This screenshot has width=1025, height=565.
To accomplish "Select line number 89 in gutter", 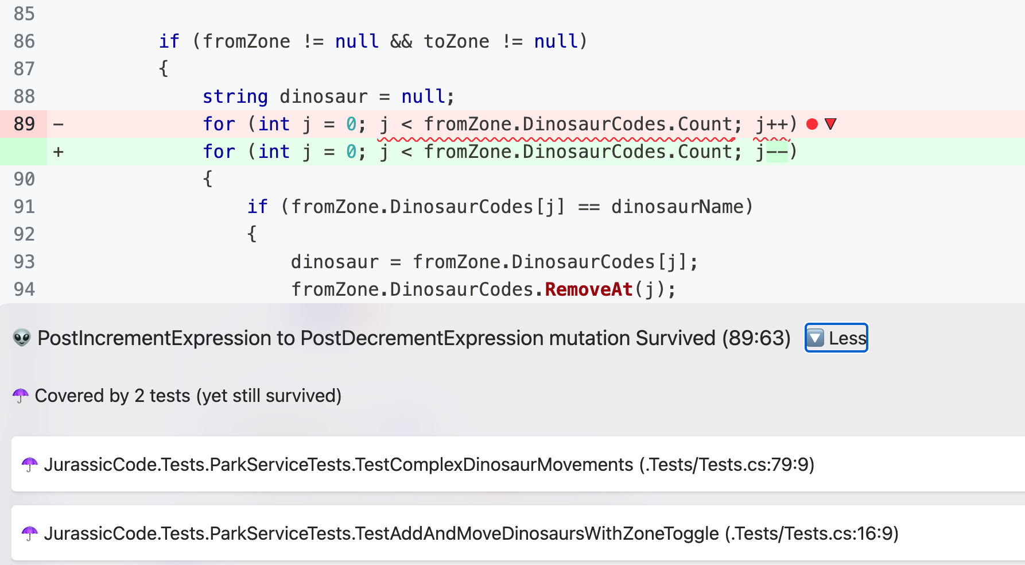I will 24,124.
